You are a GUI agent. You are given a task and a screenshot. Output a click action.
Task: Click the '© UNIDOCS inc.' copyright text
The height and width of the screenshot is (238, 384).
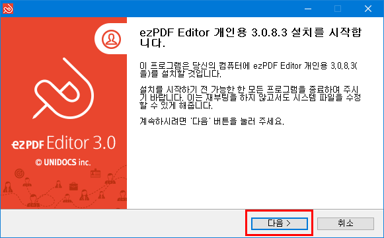coord(63,163)
